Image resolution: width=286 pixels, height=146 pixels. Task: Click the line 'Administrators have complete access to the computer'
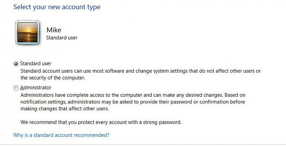click(133, 95)
